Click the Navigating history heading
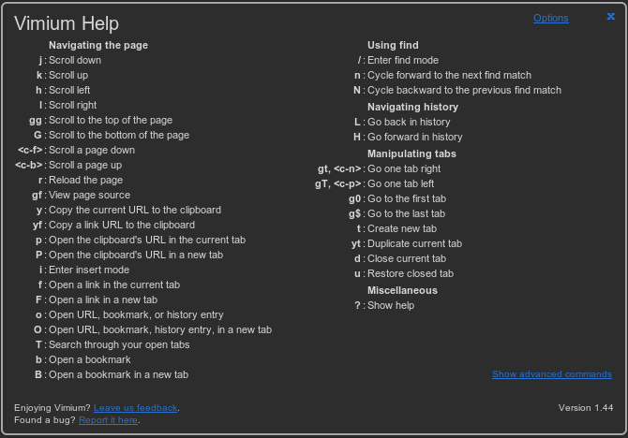The image size is (628, 438). pos(412,107)
